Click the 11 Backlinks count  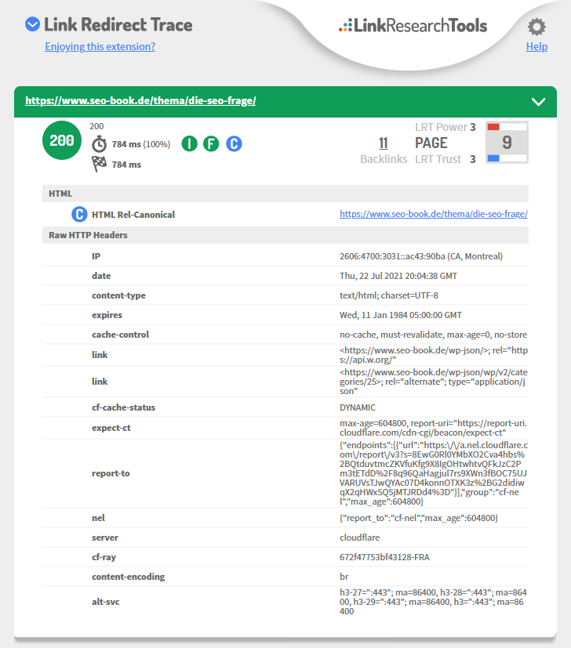click(x=383, y=143)
